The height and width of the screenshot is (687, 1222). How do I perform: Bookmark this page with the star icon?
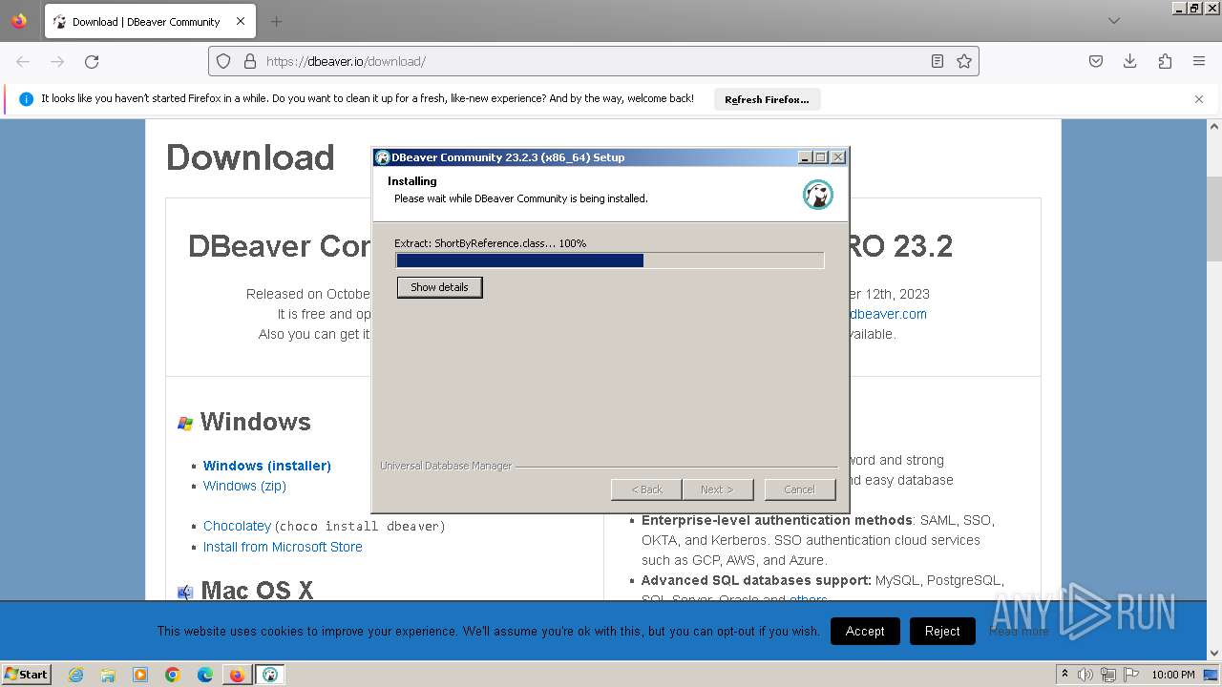(x=964, y=61)
